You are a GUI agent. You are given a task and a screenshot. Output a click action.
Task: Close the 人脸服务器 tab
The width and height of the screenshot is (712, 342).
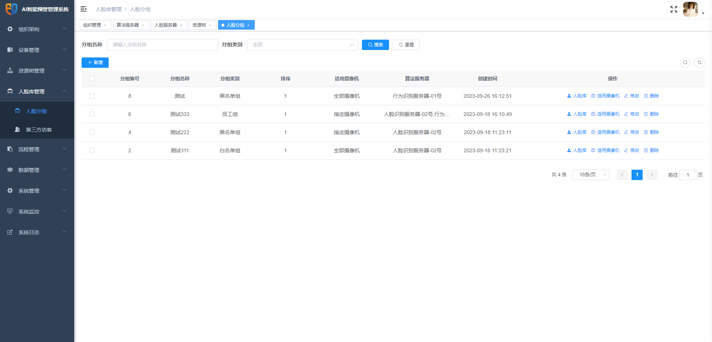(181, 25)
